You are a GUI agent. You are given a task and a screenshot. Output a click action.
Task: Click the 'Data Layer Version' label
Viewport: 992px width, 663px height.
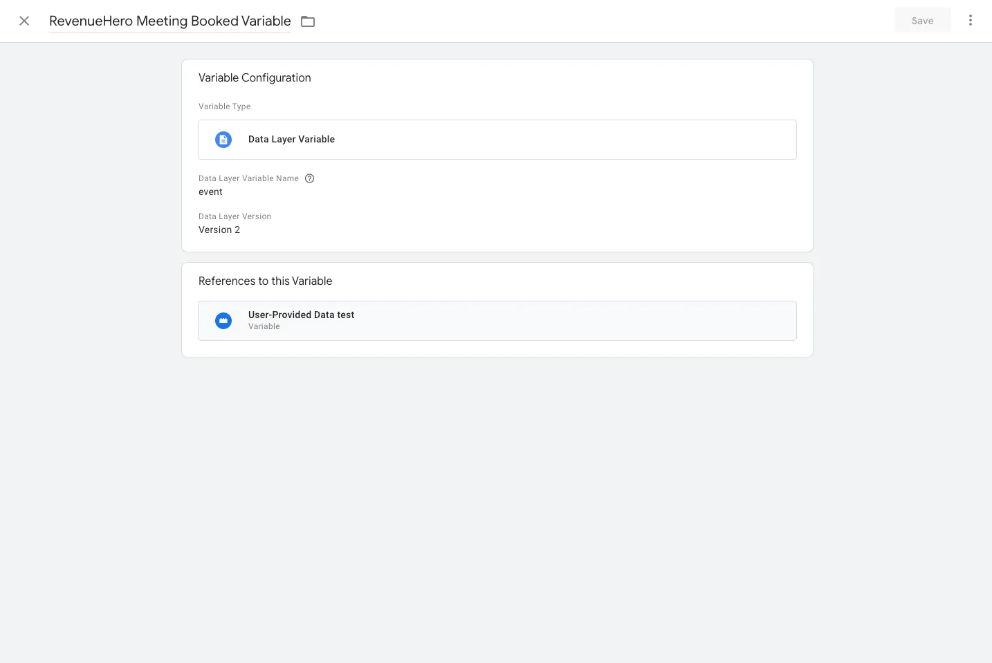pos(235,216)
